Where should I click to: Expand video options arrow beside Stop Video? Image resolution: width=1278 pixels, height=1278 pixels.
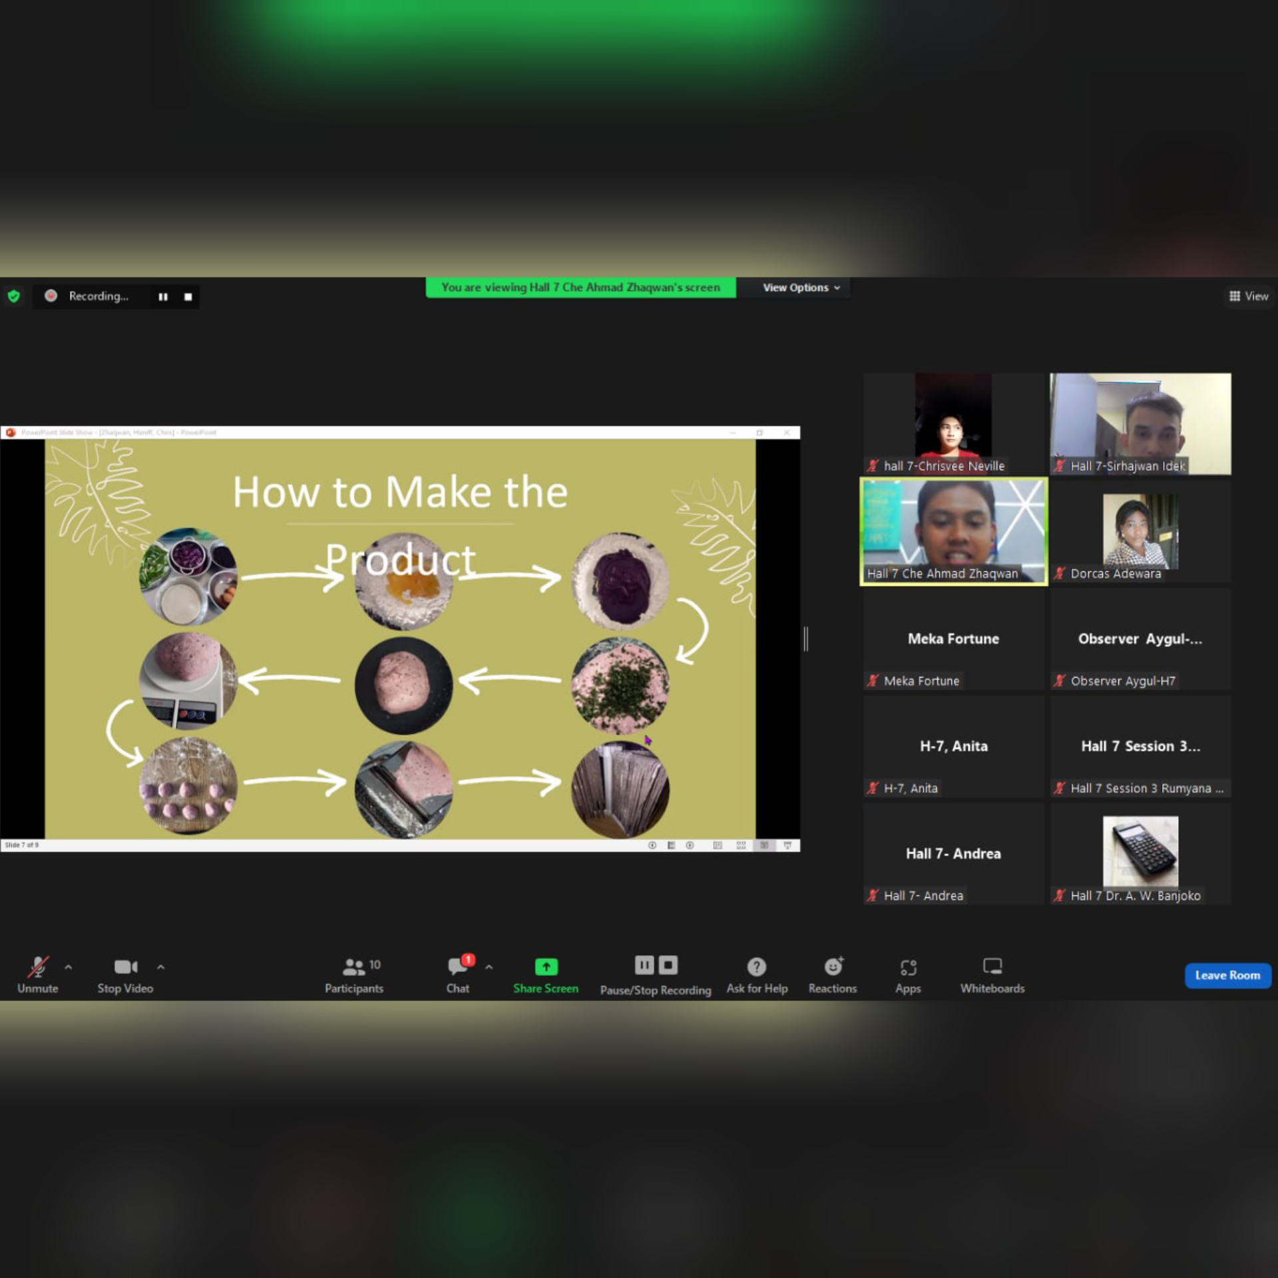point(160,967)
